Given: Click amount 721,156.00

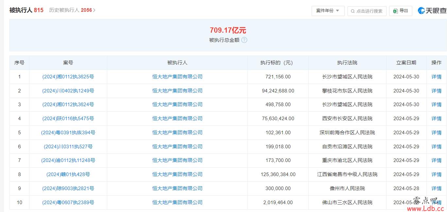Looking at the screenshot, I should [x=278, y=77].
